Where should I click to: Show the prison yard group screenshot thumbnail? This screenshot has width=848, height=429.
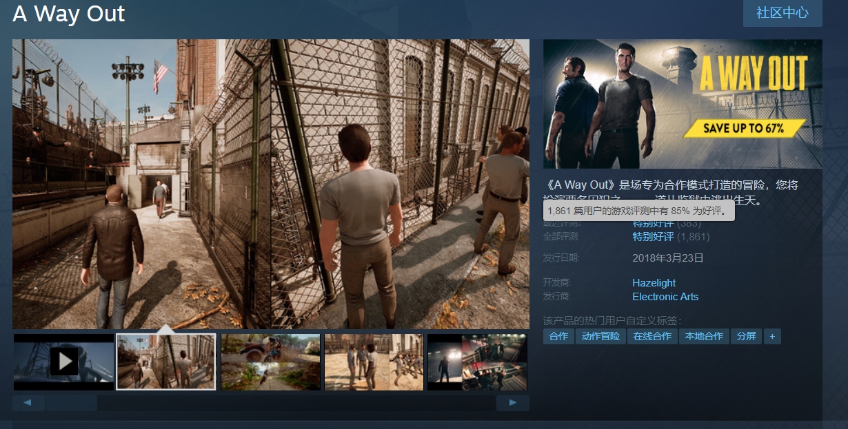374,362
